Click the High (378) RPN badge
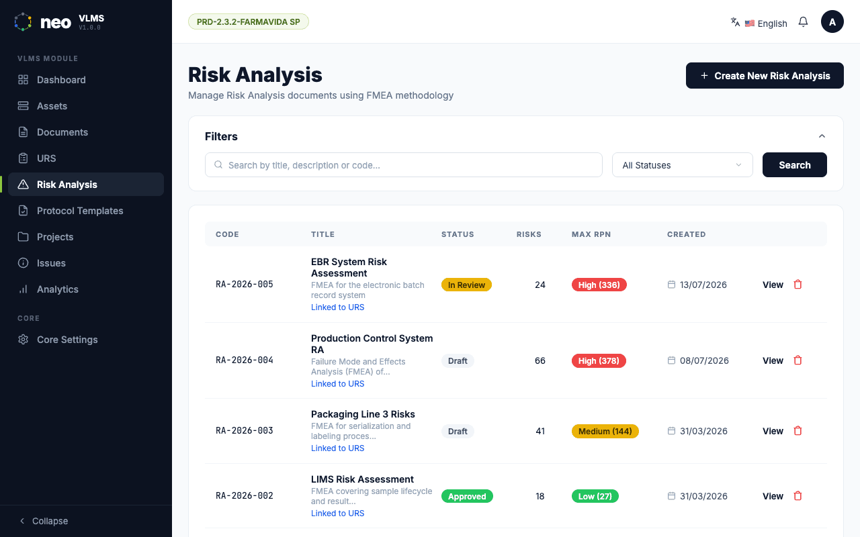860x537 pixels. (x=599, y=360)
